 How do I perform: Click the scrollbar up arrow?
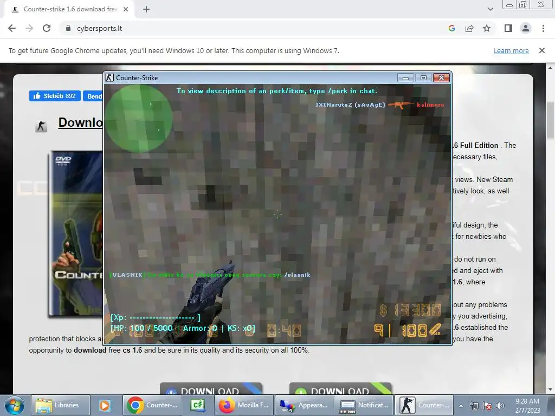pyautogui.click(x=551, y=67)
